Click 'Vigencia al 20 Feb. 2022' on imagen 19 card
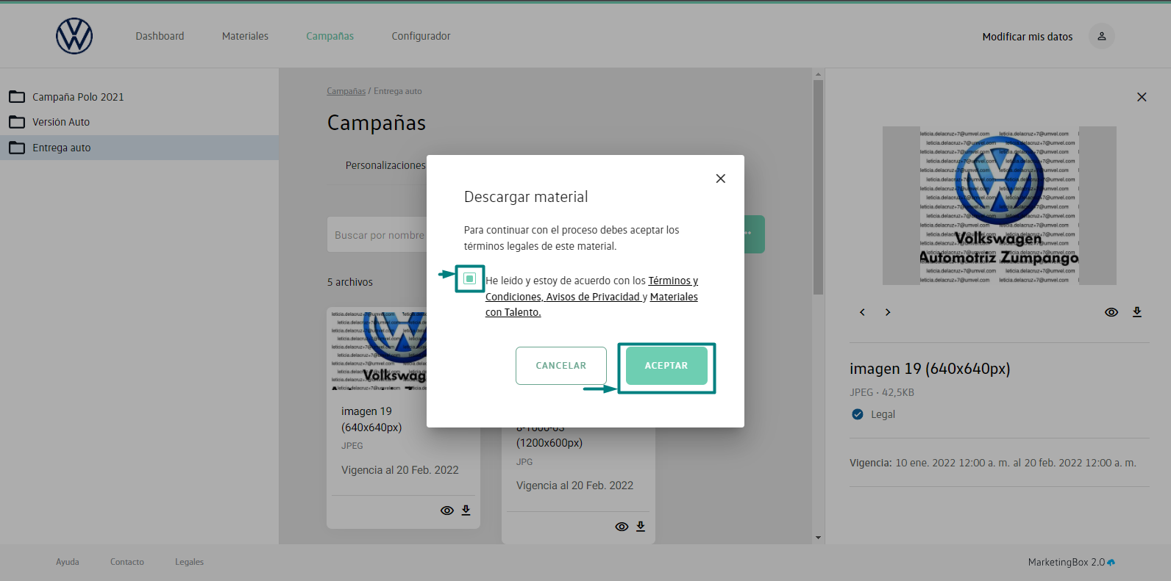This screenshot has height=581, width=1171. tap(400, 470)
